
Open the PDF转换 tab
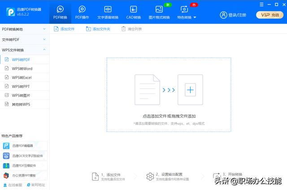pyautogui.click(x=60, y=13)
